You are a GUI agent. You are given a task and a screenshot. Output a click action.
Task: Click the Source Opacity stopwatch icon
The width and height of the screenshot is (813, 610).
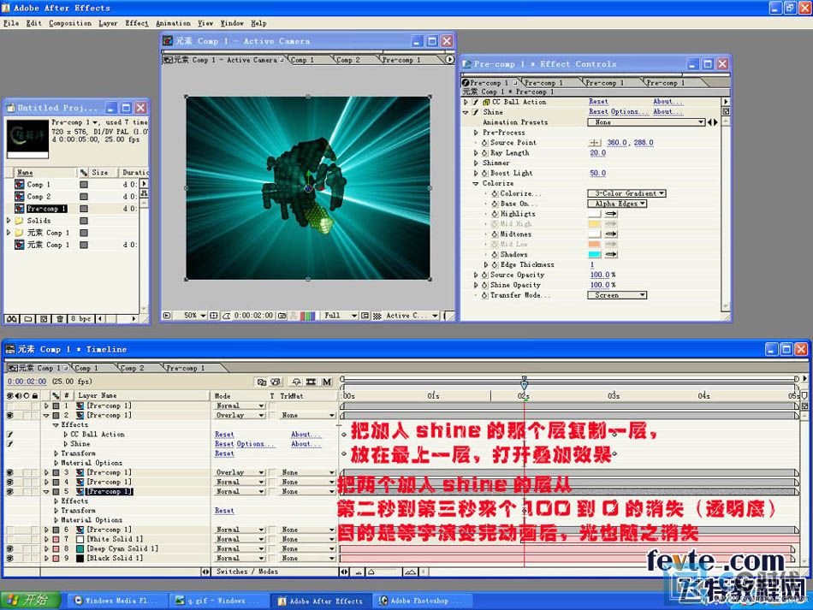484,275
